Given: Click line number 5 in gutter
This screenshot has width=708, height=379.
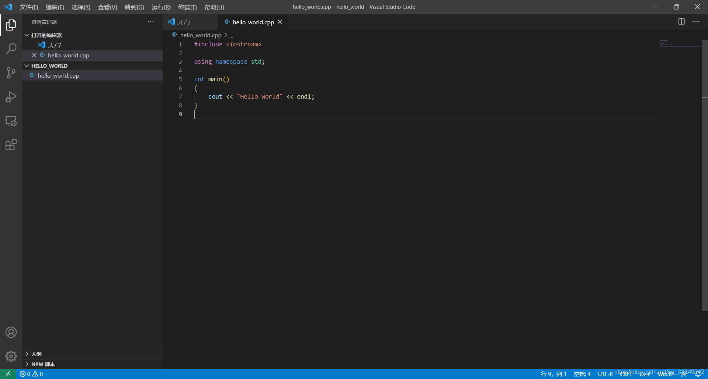Looking at the screenshot, I should click(x=180, y=79).
